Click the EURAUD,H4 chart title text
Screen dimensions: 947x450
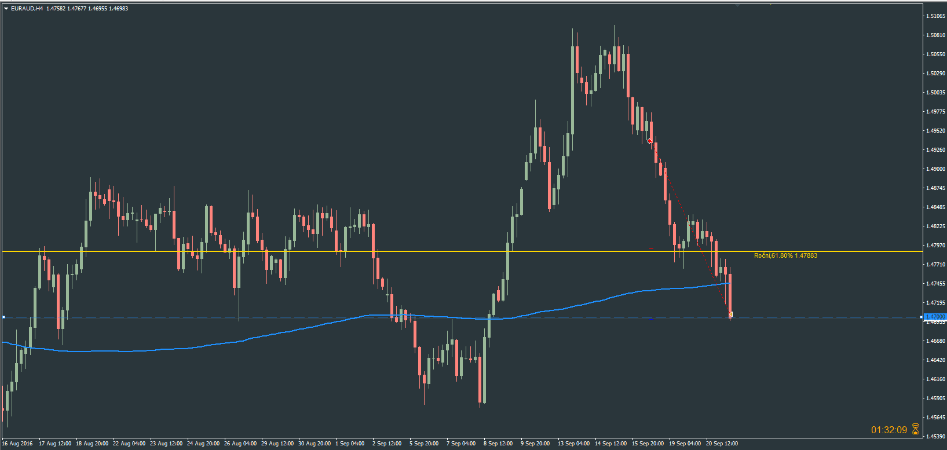(x=27, y=9)
